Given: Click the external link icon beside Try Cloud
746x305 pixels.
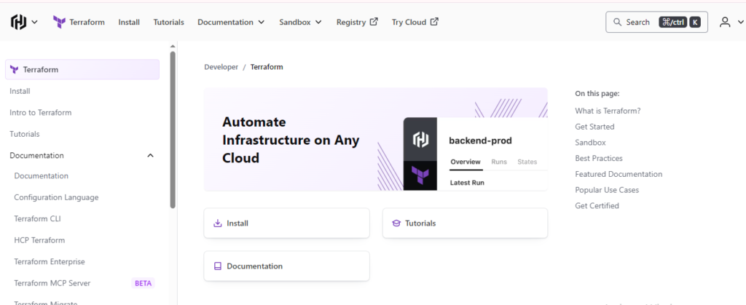Looking at the screenshot, I should point(434,21).
